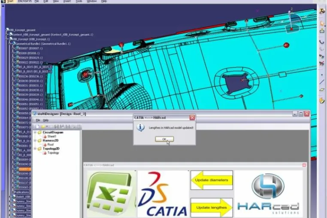Collapse the Harness2D folder
Viewport: 327px width, 218px height.
point(35,141)
